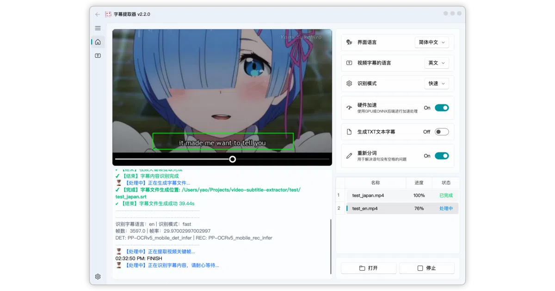
Task: Open the 快速 recognition mode dropdown
Action: point(437,84)
